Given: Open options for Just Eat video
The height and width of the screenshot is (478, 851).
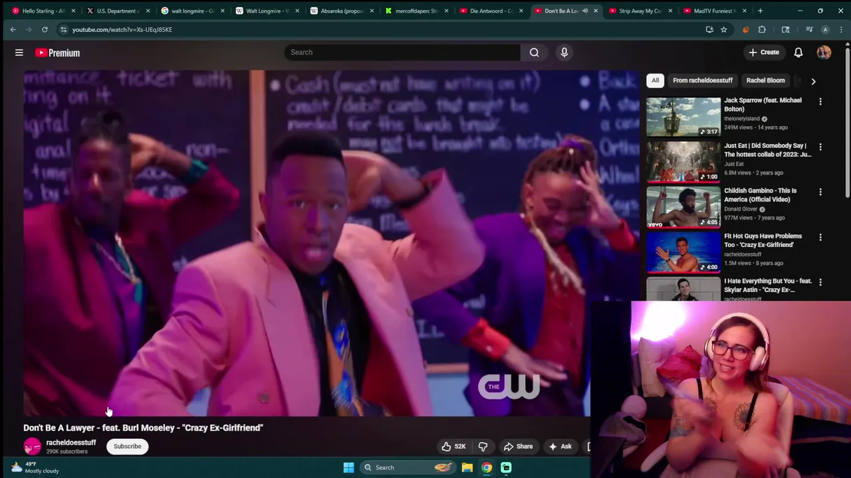Looking at the screenshot, I should [820, 147].
